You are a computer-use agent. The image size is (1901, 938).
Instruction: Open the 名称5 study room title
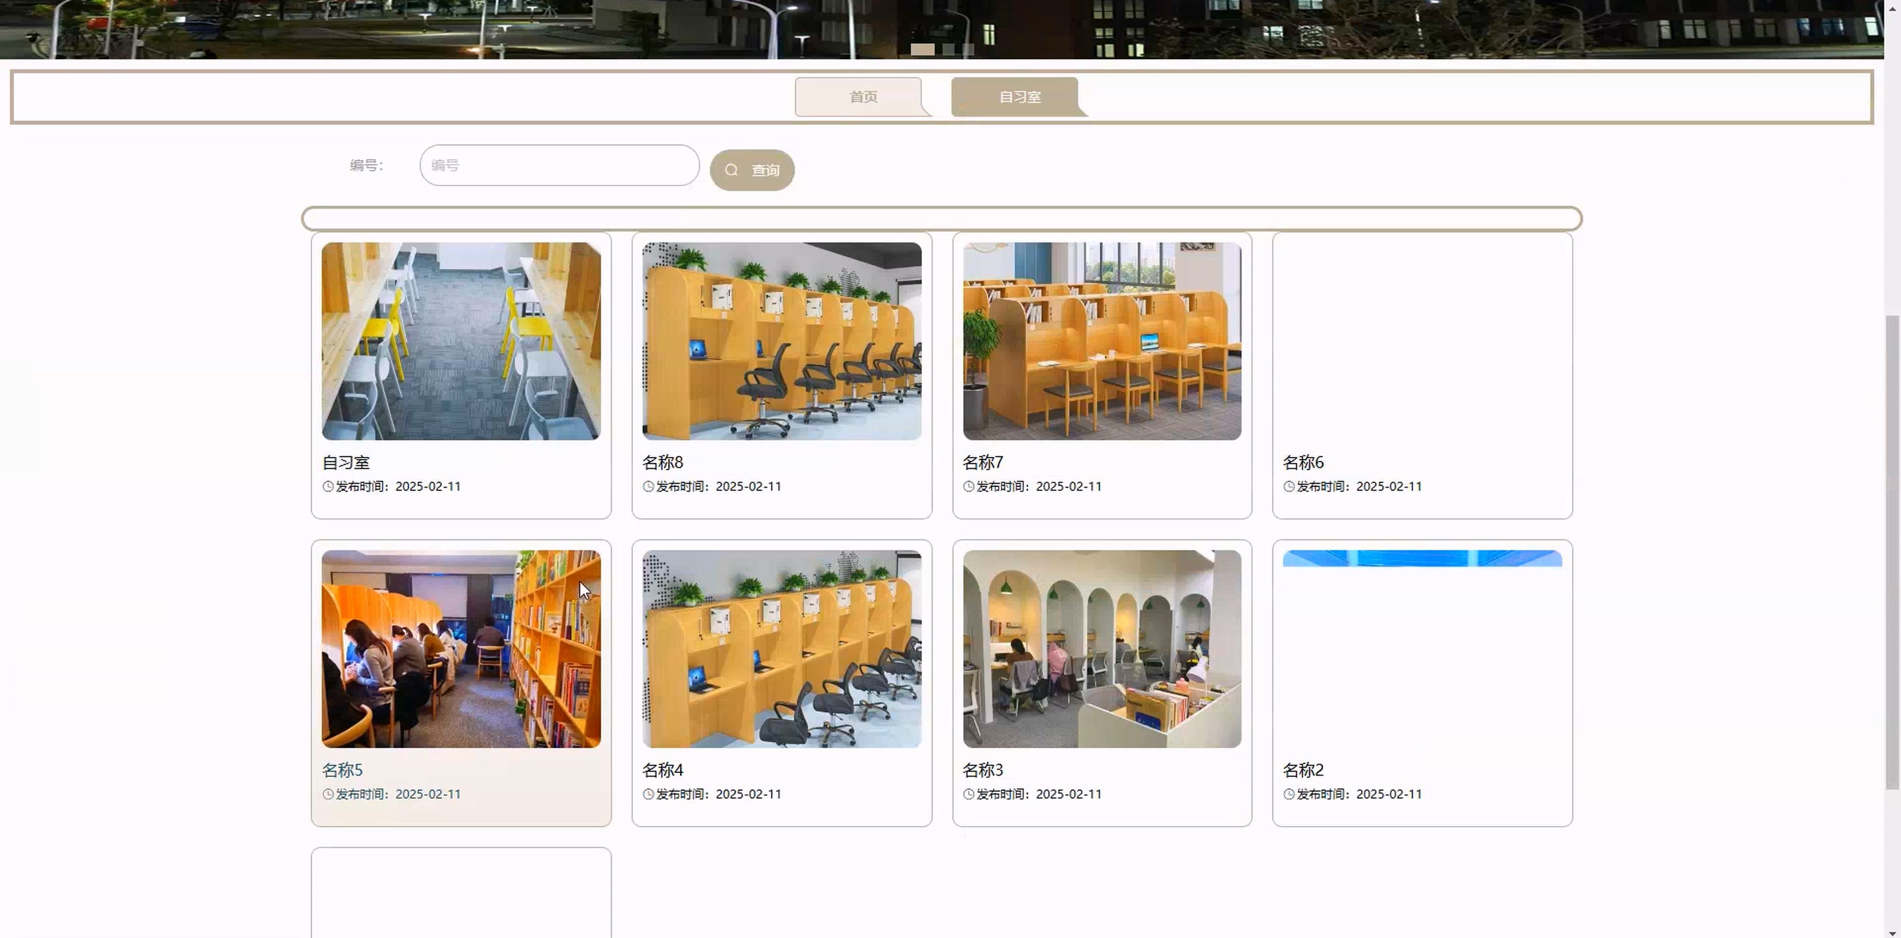tap(343, 770)
